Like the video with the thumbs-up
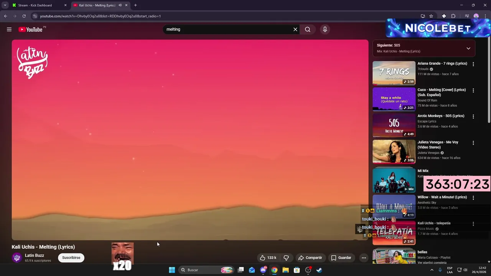491x276 pixels. pos(268,258)
